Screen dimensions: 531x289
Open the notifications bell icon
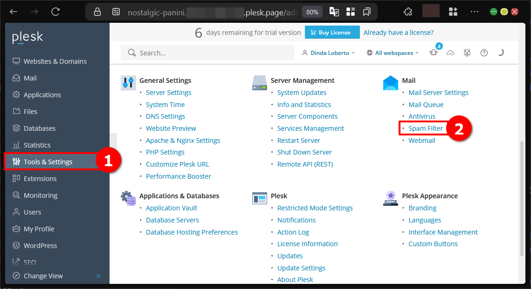pos(433,53)
